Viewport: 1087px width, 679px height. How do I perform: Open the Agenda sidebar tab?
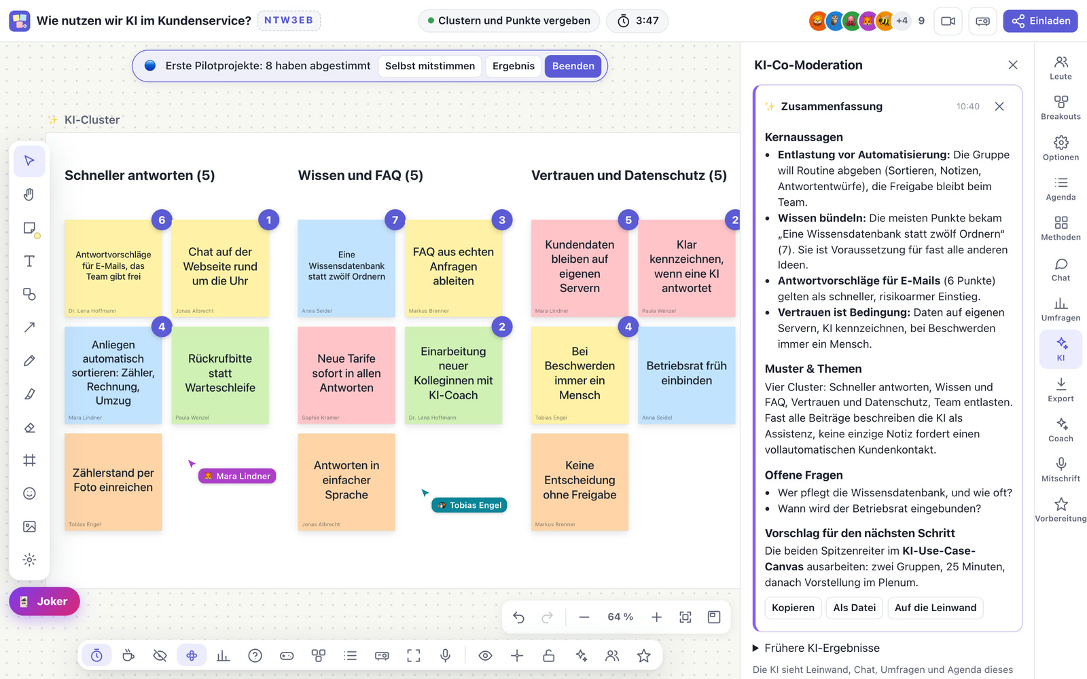click(x=1061, y=189)
